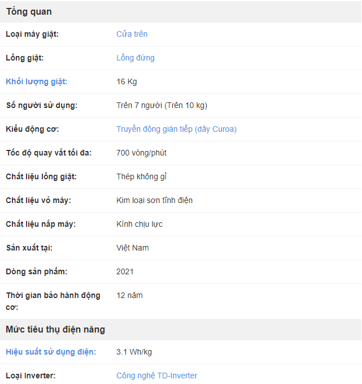Viewport: 362px width, 384px height.
Task: Click the '3.1 Wh/kg' efficiency value
Action: click(x=134, y=352)
